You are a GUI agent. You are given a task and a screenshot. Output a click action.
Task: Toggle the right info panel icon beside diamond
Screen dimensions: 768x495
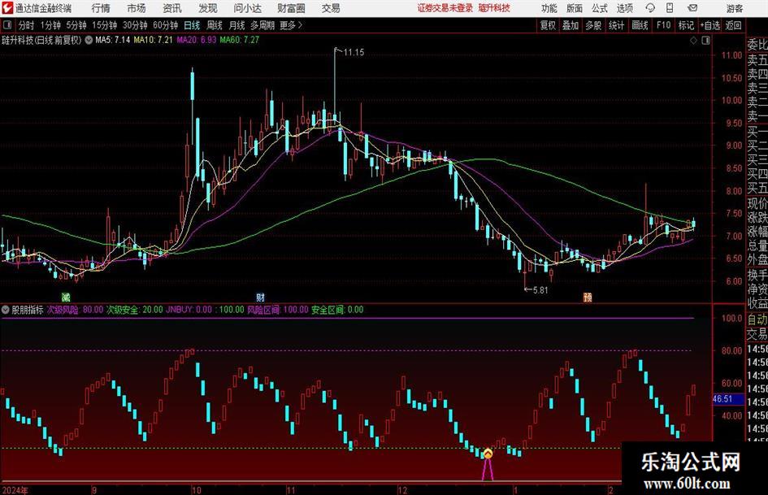coord(705,41)
